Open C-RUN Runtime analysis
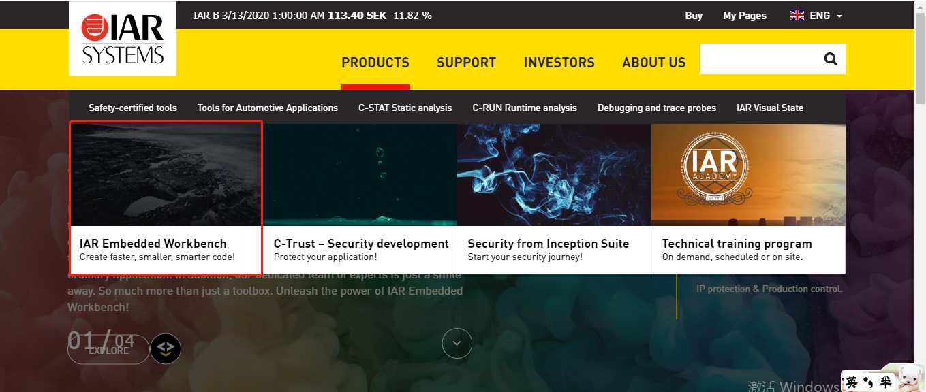Screen dimensions: 926x392 525,108
